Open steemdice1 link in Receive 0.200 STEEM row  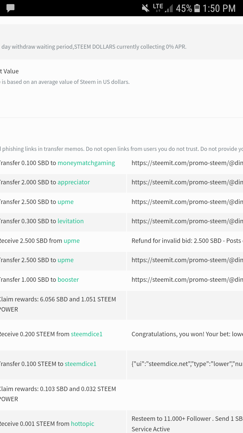click(86, 334)
